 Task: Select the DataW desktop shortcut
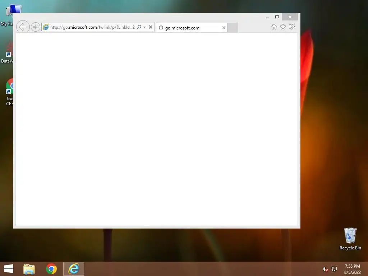[7, 52]
